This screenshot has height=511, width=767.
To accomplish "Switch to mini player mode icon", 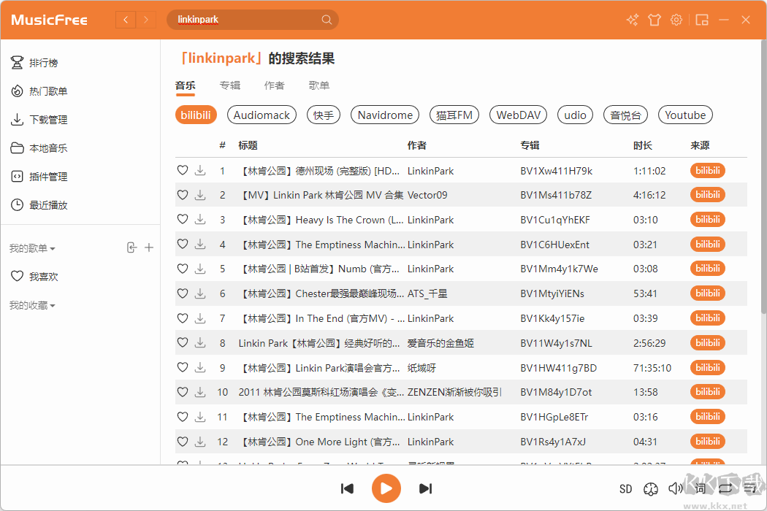I will click(x=702, y=20).
